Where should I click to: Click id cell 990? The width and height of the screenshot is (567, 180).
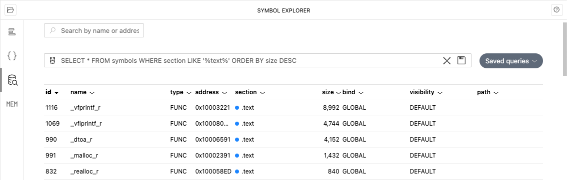(51, 139)
